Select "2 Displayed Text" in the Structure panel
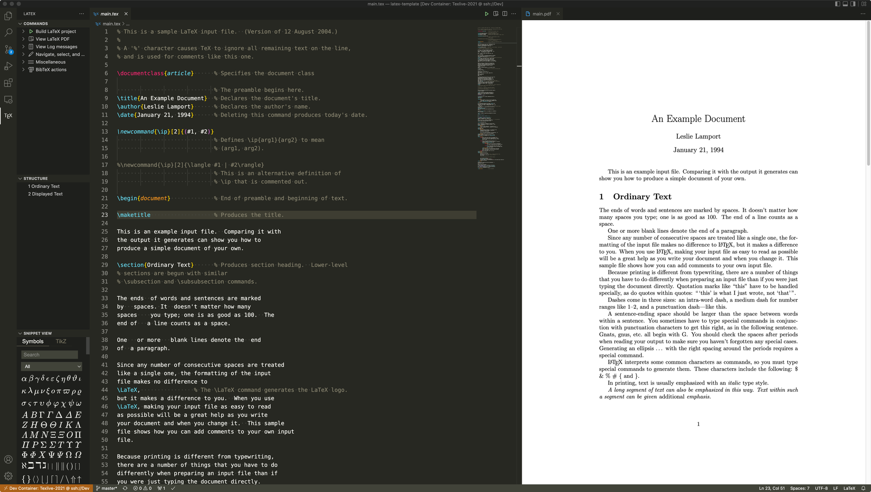The height and width of the screenshot is (492, 871). [45, 194]
